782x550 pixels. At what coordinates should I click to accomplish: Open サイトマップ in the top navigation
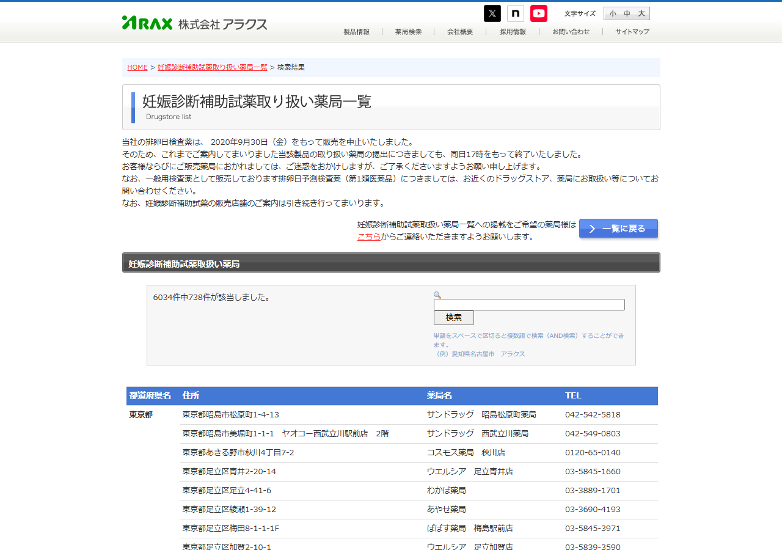[632, 32]
